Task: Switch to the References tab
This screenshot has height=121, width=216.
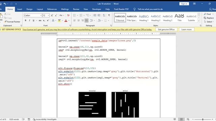Action: 52,9
